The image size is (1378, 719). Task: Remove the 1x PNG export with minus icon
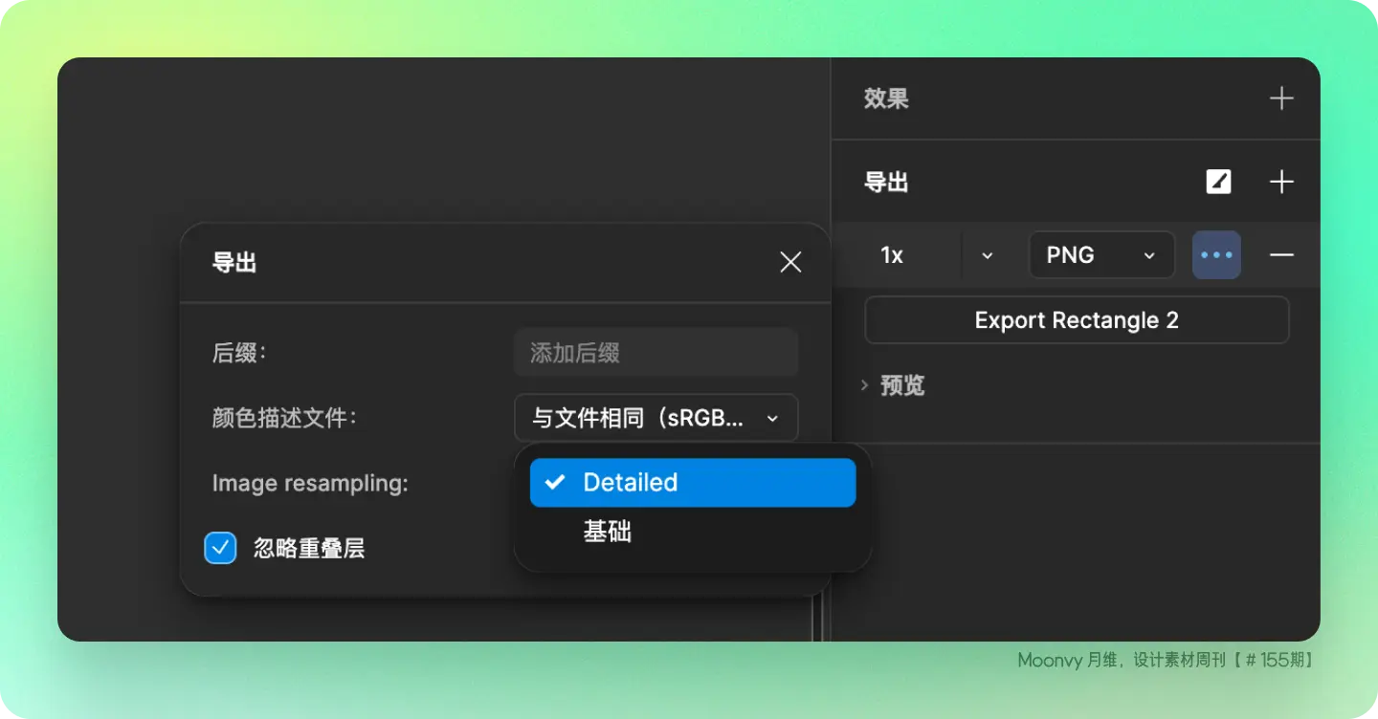tap(1280, 255)
